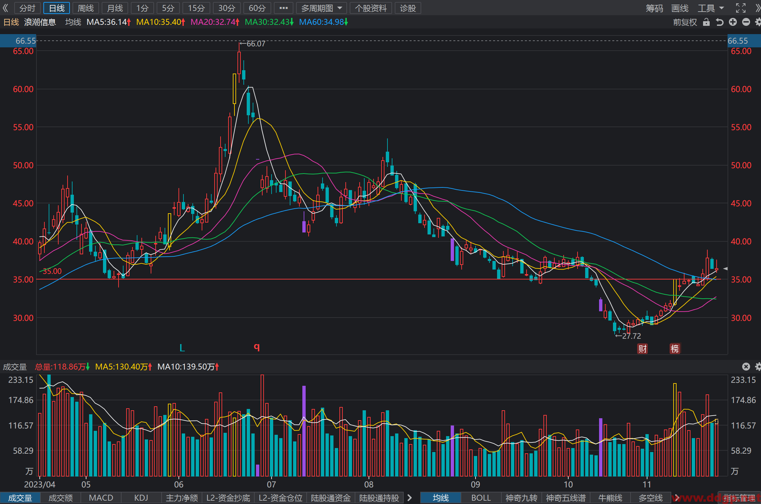This screenshot has height=504, width=761.
Task: Close the volume indicator panel
Action: (746, 367)
